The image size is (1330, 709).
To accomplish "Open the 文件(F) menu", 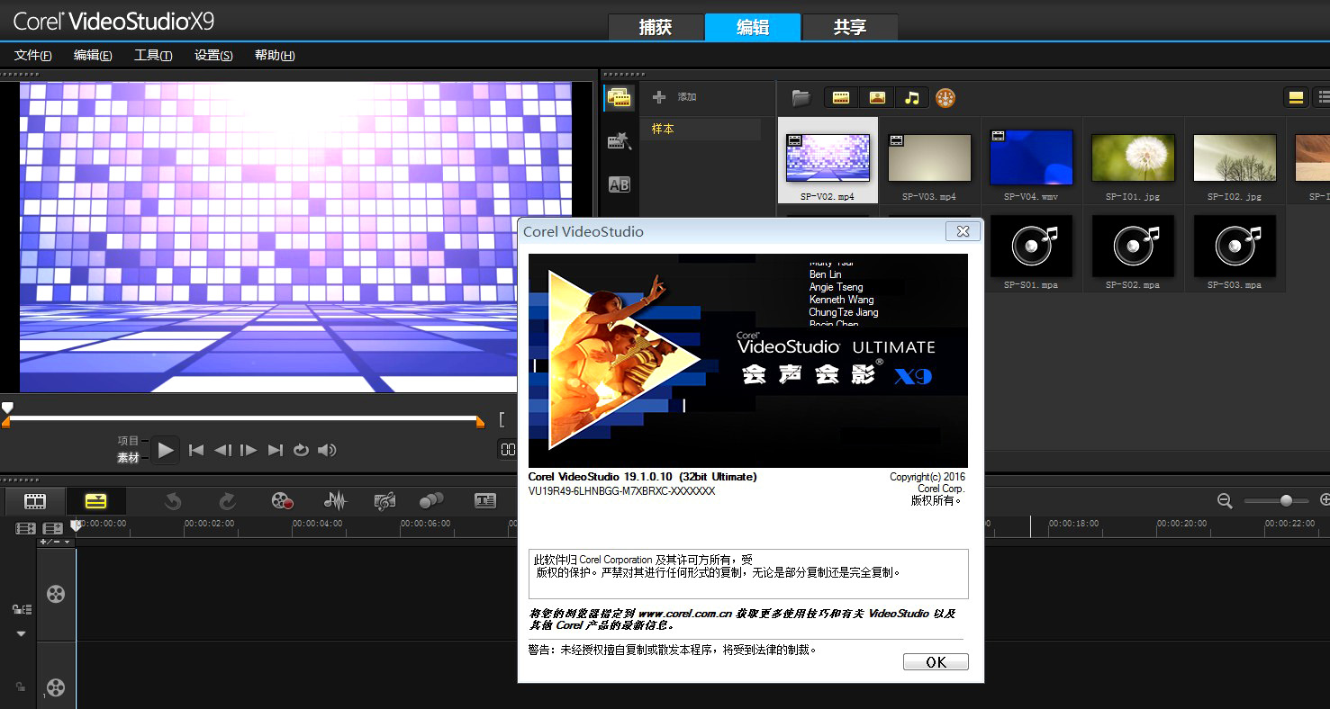I will click(33, 56).
